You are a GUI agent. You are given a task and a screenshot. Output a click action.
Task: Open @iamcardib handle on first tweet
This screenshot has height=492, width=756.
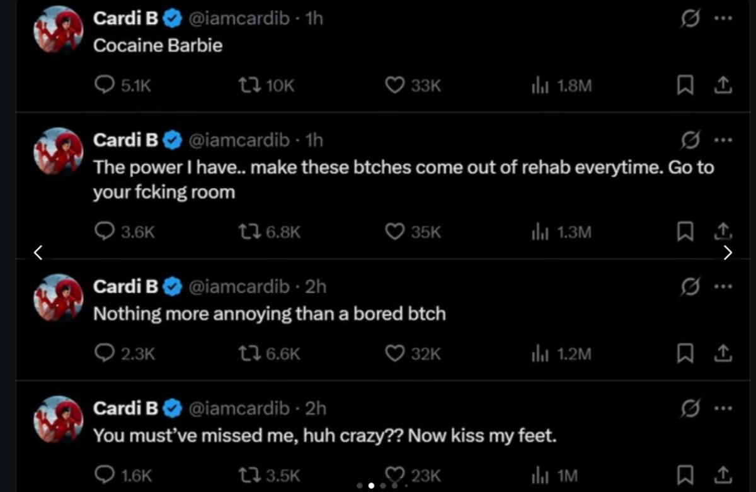click(x=239, y=19)
